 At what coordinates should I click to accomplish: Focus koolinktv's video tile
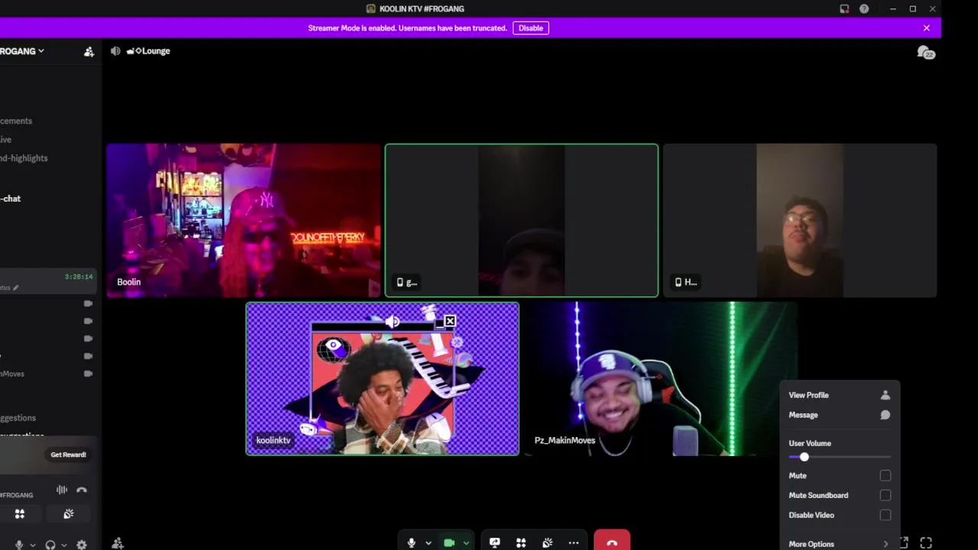pos(382,379)
